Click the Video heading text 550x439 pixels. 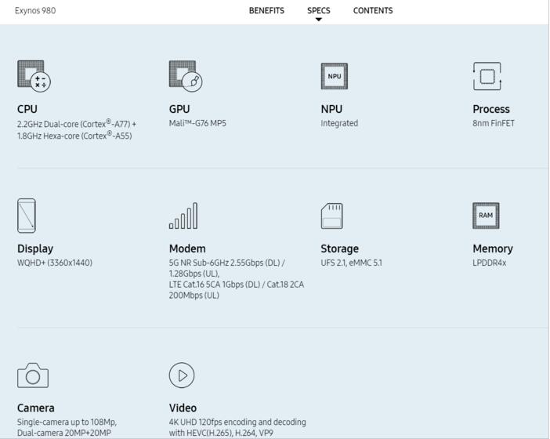183,408
